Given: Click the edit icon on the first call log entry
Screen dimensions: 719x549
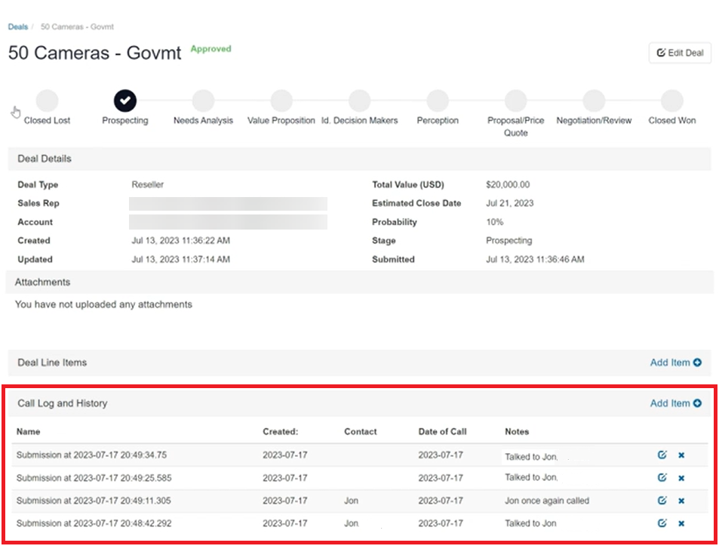Looking at the screenshot, I should (x=662, y=455).
